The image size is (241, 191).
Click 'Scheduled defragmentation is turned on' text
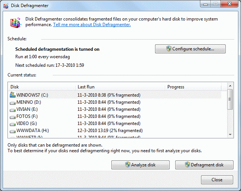point(57,49)
